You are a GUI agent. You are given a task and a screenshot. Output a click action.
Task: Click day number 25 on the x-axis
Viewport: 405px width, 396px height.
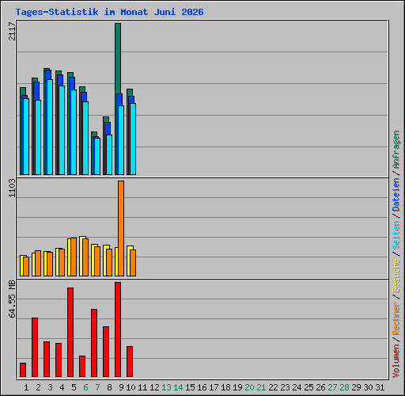click(x=308, y=387)
